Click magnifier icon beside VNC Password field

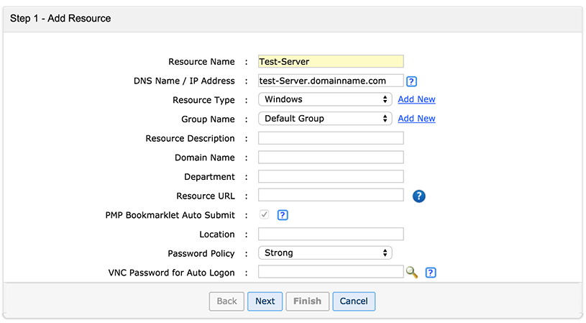point(412,272)
